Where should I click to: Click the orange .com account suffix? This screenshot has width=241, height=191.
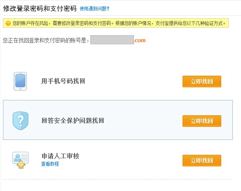point(140,40)
